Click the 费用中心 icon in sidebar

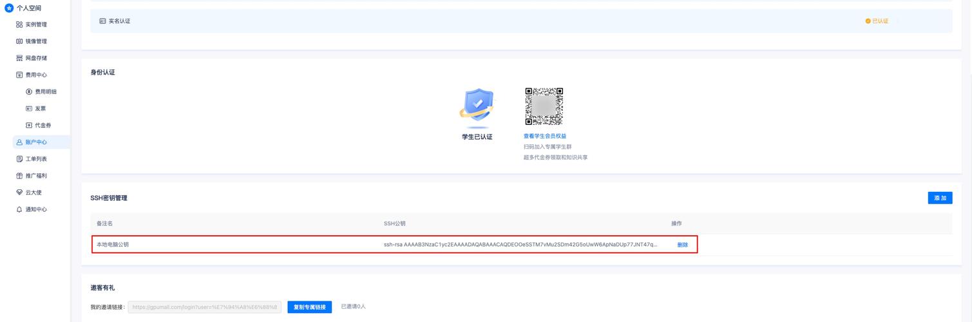[19, 75]
